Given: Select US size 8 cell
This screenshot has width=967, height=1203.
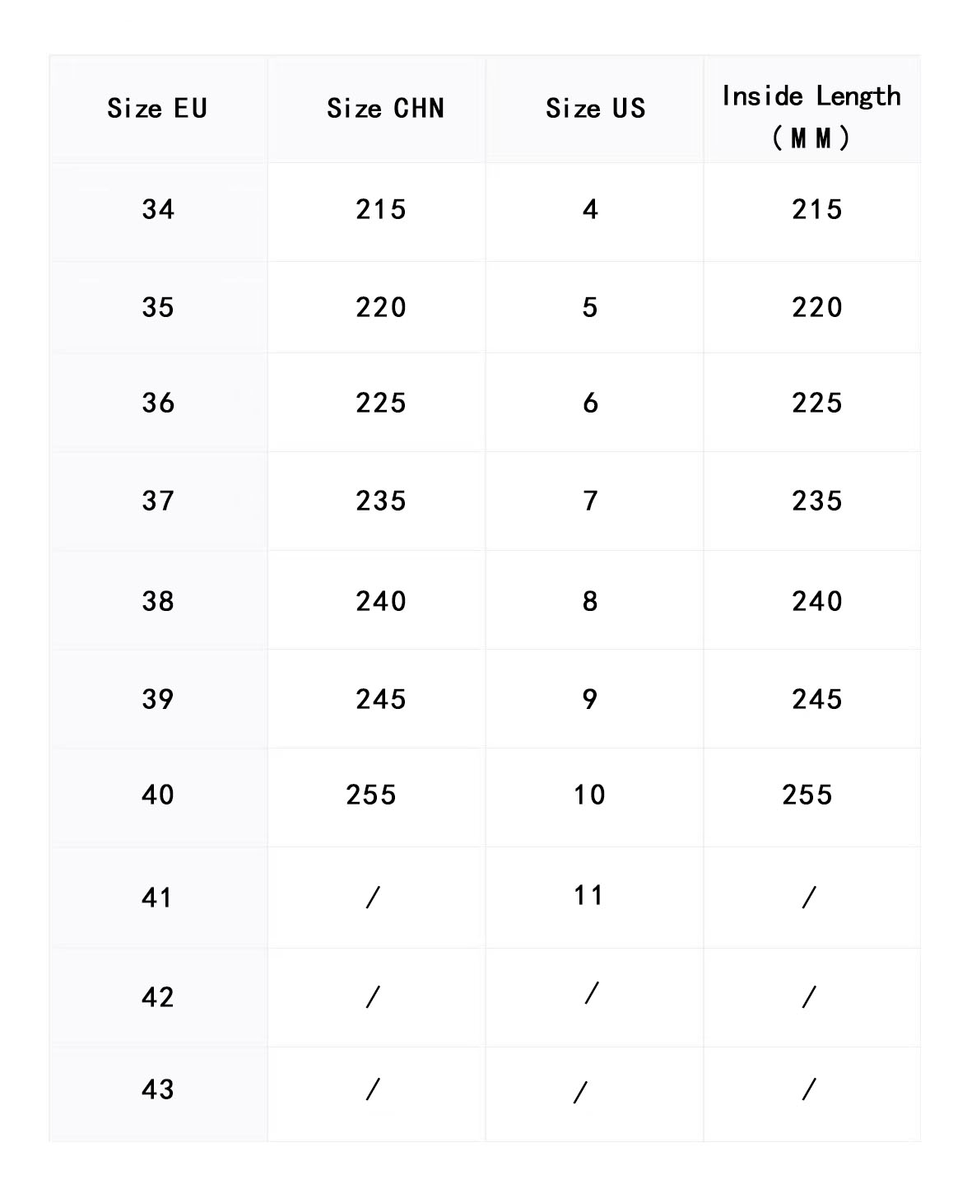Looking at the screenshot, I should pos(590,601).
